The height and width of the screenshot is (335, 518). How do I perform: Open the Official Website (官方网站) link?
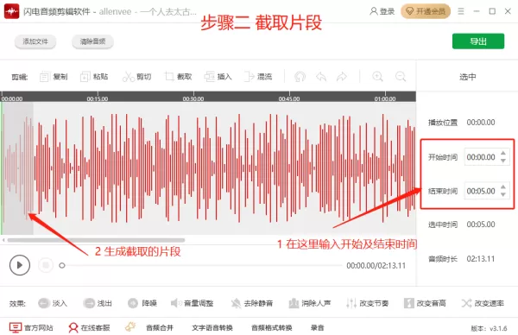31,327
